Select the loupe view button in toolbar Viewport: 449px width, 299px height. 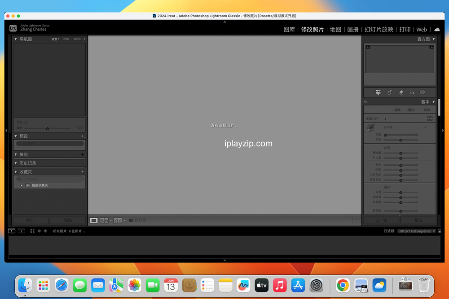pos(94,220)
